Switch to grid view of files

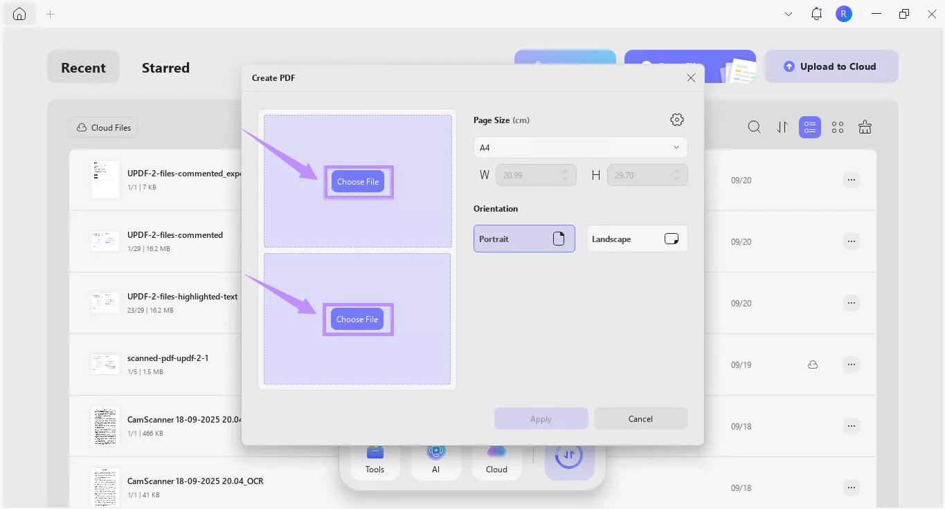tap(837, 127)
